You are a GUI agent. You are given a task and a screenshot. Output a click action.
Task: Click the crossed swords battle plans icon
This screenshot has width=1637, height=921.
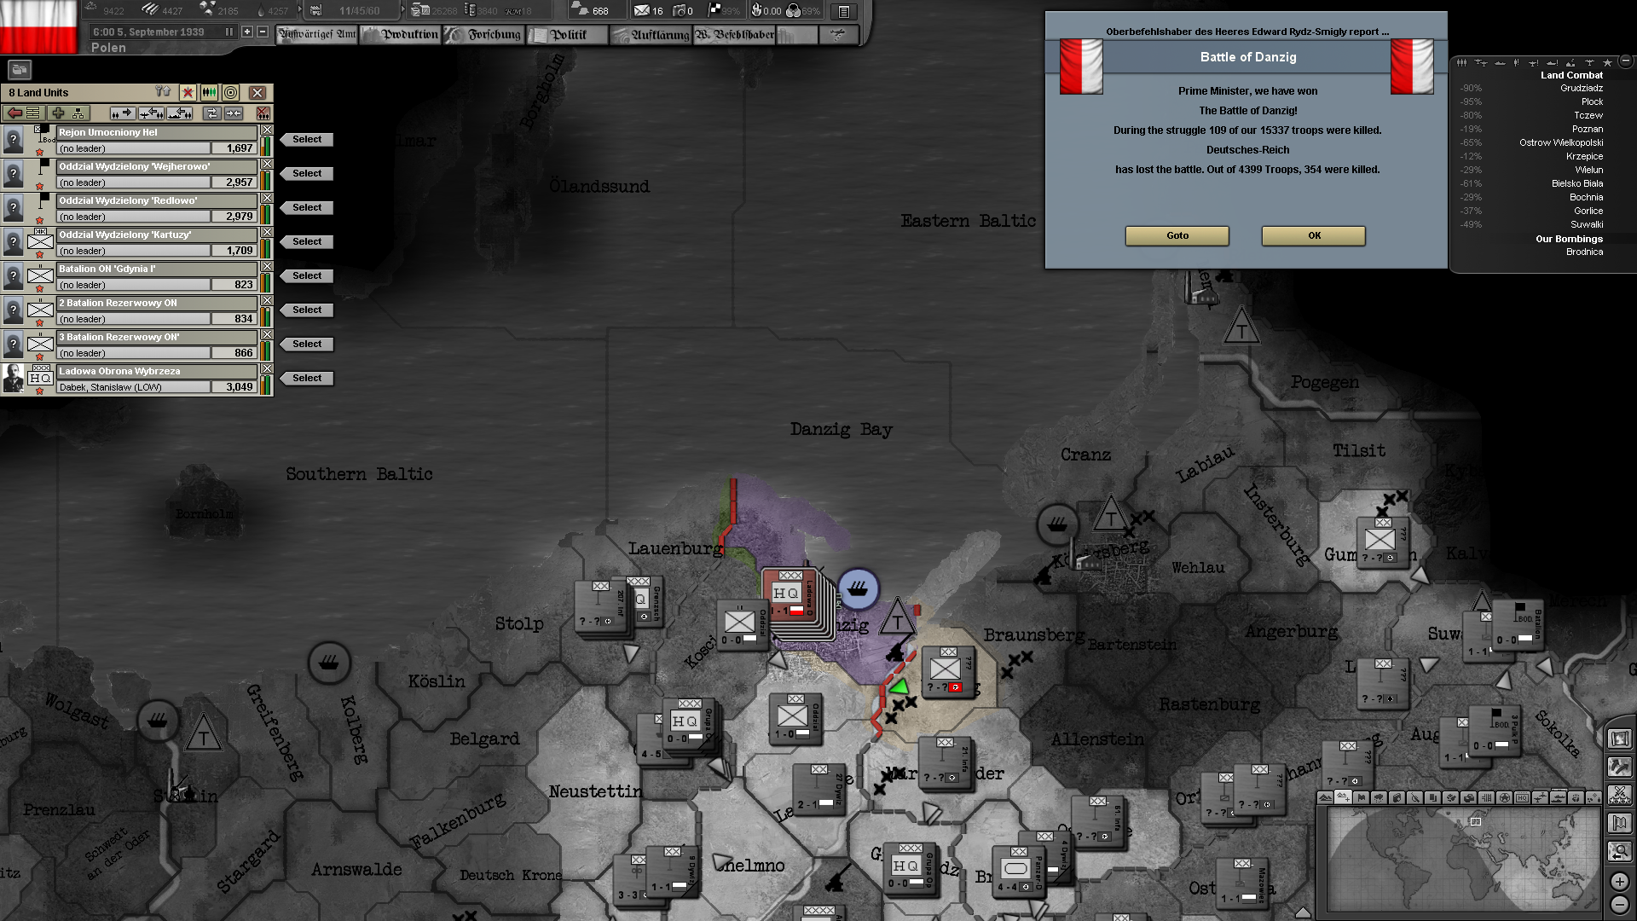click(1619, 795)
